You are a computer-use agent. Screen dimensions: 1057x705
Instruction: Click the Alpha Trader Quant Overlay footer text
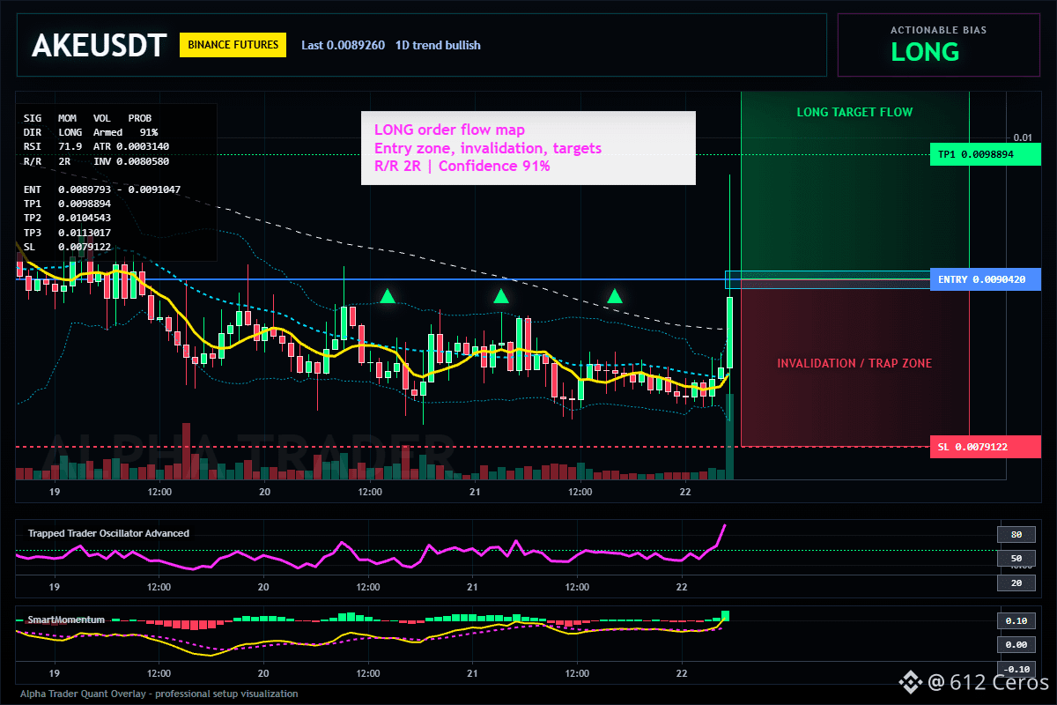tap(159, 694)
